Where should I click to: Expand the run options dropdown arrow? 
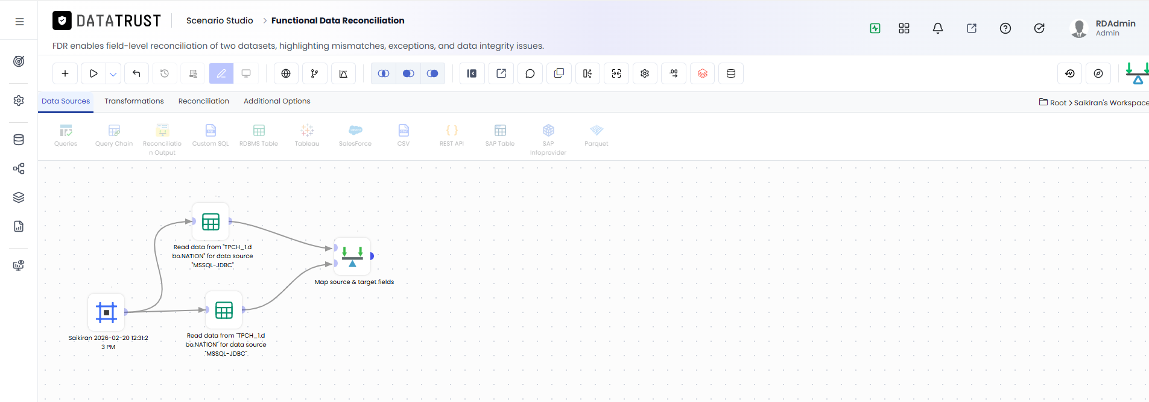(x=113, y=73)
